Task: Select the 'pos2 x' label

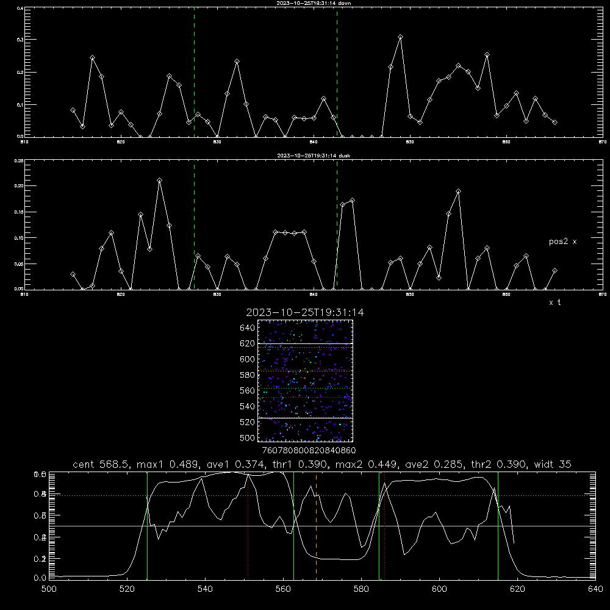Action: coord(562,242)
